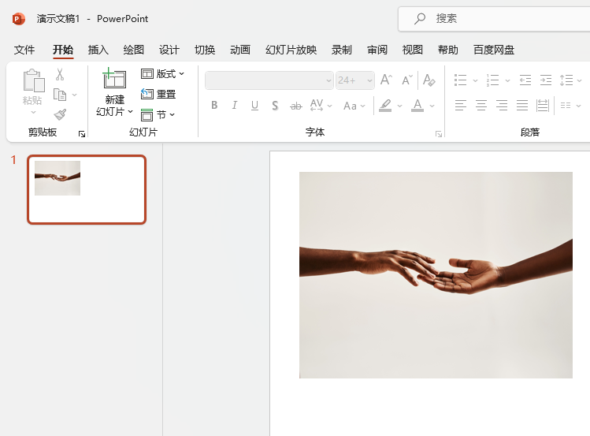
Task: Toggle text shadow S button
Action: tap(275, 106)
